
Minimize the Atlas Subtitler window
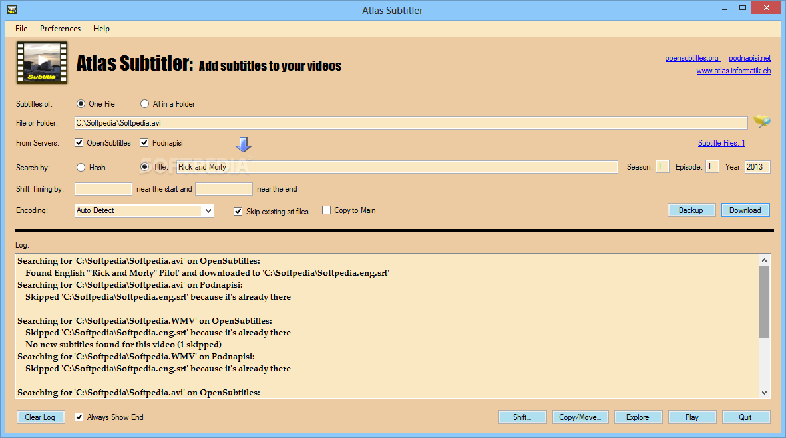pos(725,9)
